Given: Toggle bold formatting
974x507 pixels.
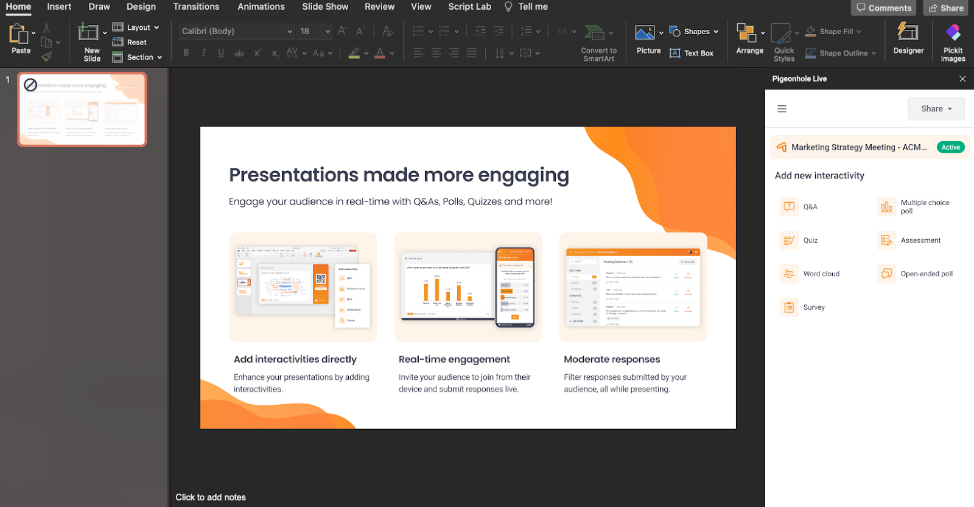Looking at the screenshot, I should coord(186,53).
